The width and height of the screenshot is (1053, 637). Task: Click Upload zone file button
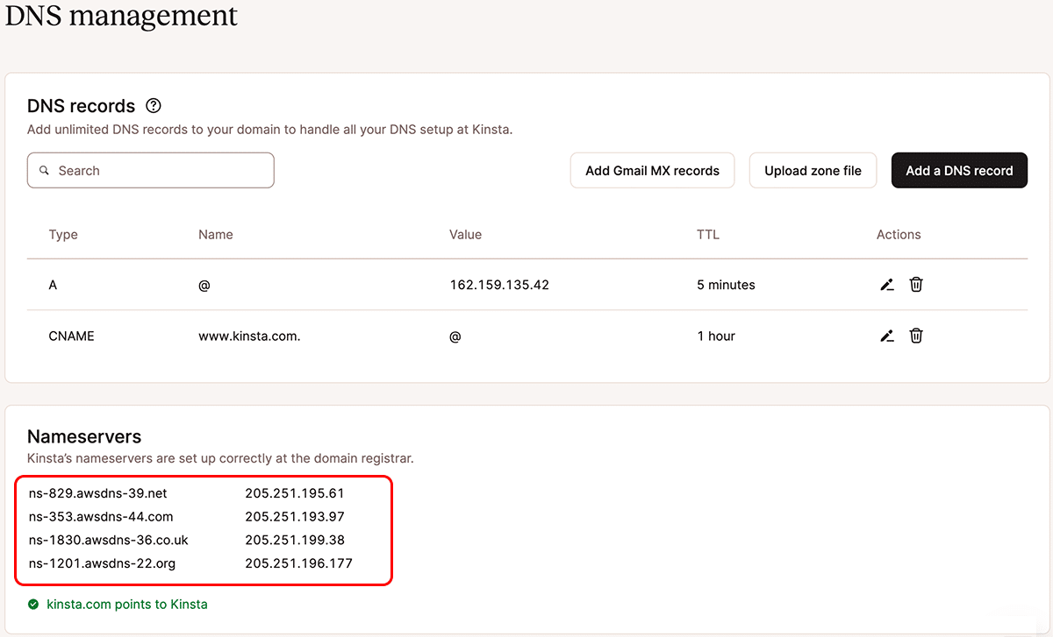(813, 171)
